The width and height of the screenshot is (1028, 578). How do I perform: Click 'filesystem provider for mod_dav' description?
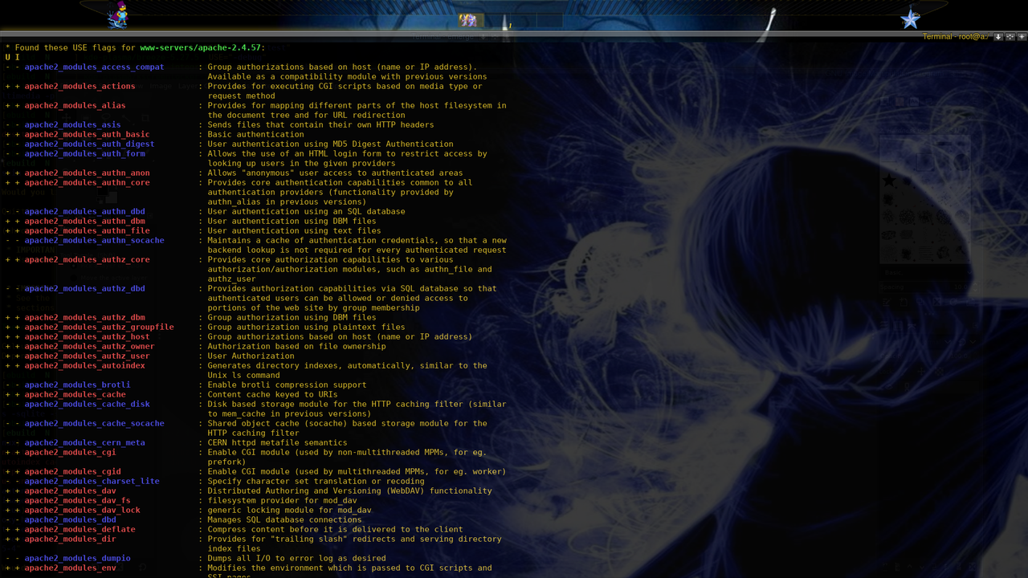(x=282, y=501)
